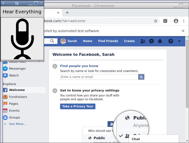Click the Facebook page vertical scrollbar
The height and width of the screenshot is (143, 189).
[187, 73]
